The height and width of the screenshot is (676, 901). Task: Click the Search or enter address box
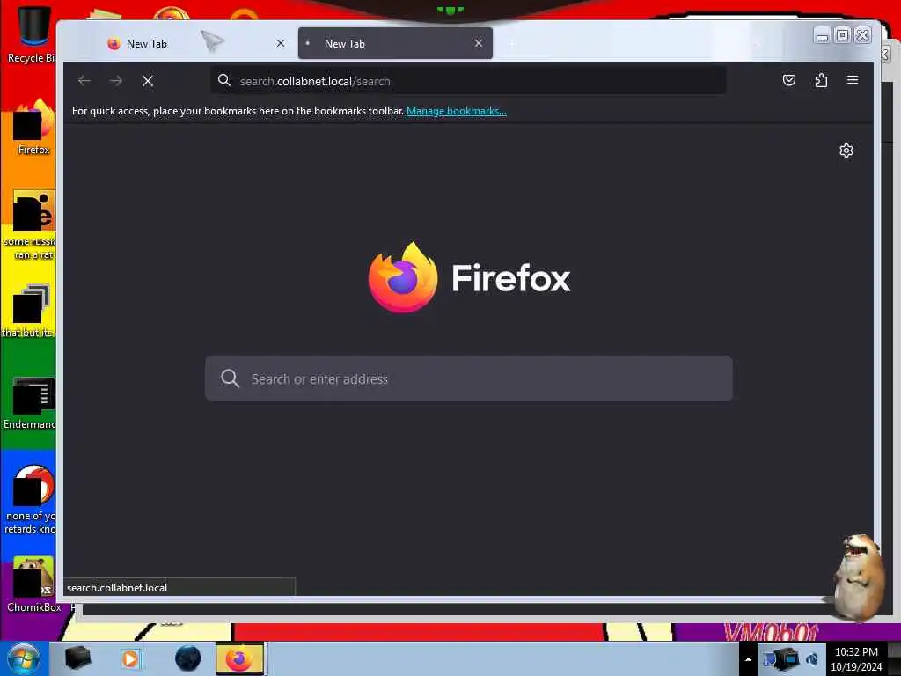468,378
